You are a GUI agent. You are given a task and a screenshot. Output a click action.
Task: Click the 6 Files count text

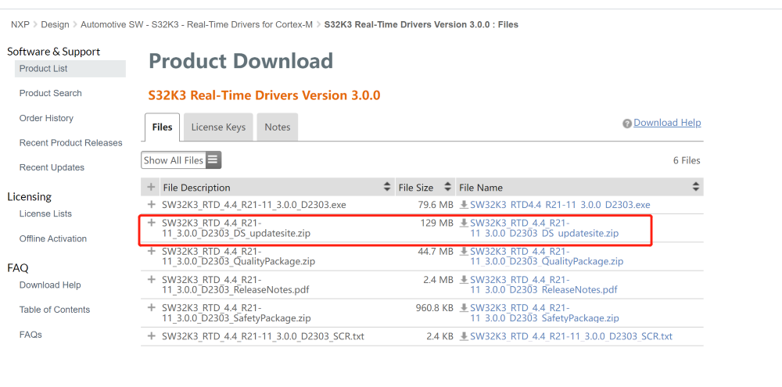[687, 160]
